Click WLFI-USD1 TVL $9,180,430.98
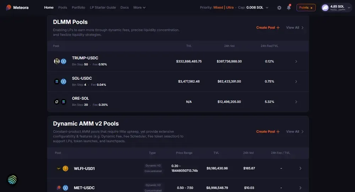The height and width of the screenshot is (192, 355). pyautogui.click(x=217, y=169)
